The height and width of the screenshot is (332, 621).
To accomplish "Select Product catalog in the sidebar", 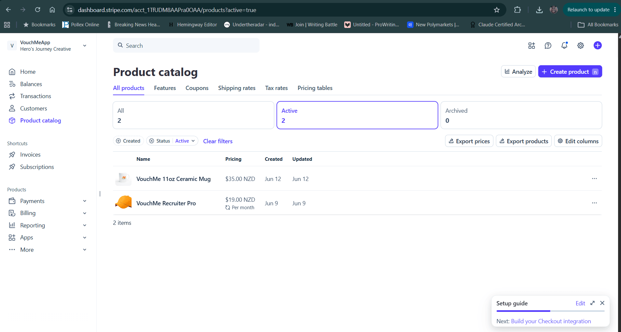I will click(40, 121).
